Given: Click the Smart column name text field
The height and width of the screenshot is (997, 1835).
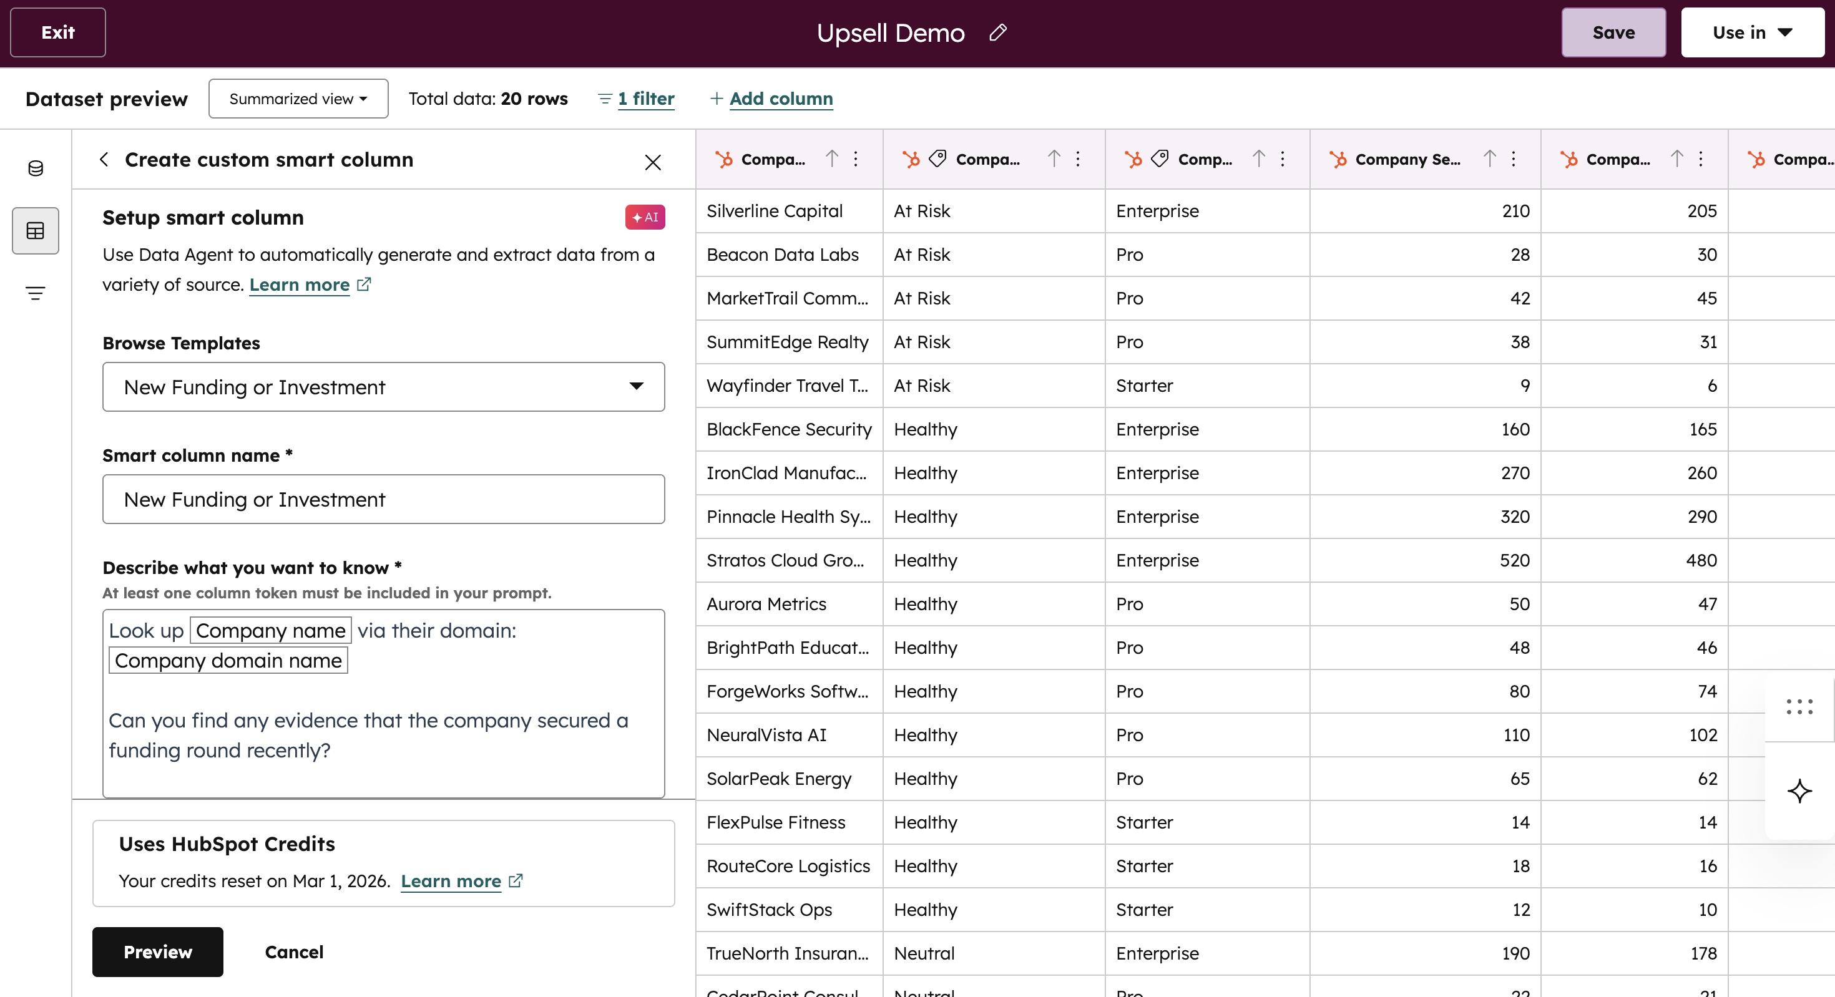Looking at the screenshot, I should coord(383,499).
